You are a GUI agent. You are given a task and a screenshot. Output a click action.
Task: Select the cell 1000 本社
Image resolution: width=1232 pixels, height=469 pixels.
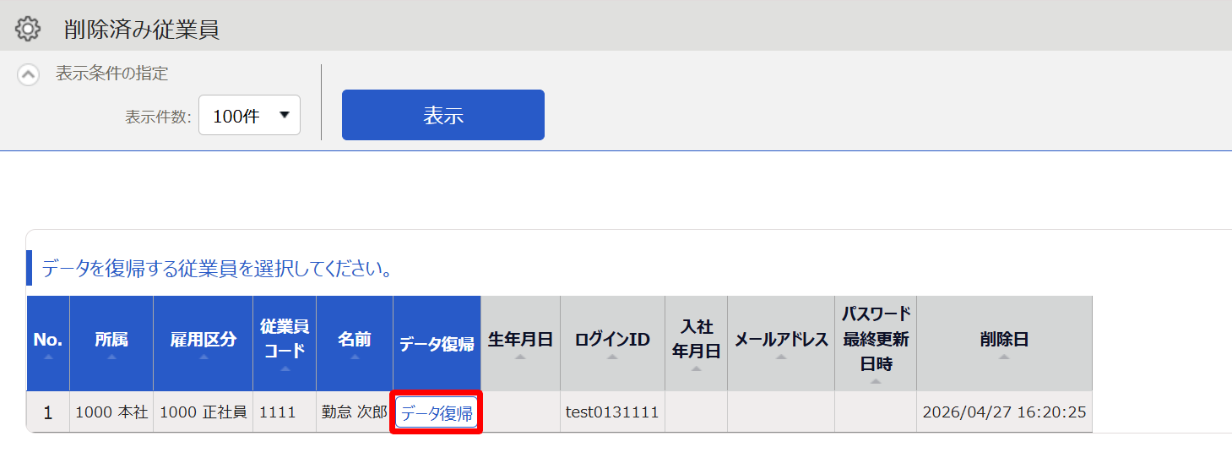point(111,412)
